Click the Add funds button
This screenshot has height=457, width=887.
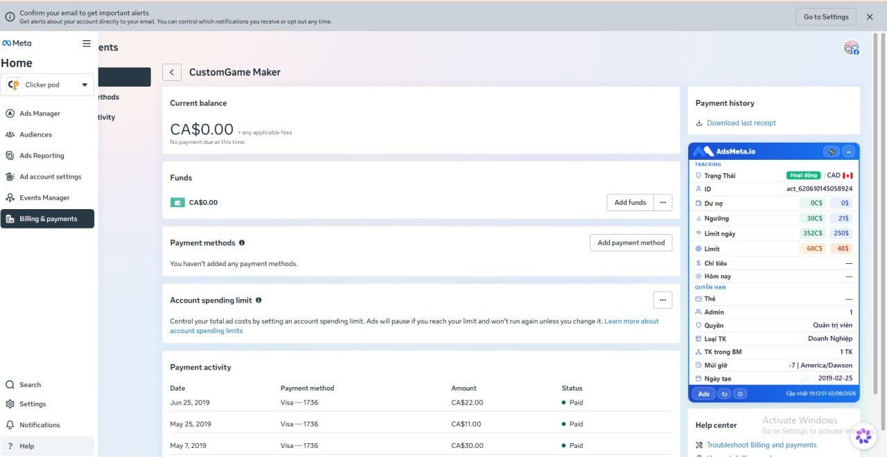tap(630, 202)
